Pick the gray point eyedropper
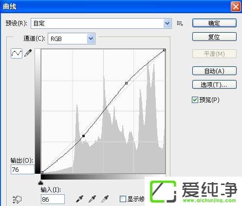The image size is (242, 206). click(x=93, y=199)
